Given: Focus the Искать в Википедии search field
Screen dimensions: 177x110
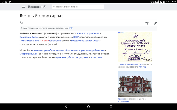Looking at the screenshot, I should (78, 7).
